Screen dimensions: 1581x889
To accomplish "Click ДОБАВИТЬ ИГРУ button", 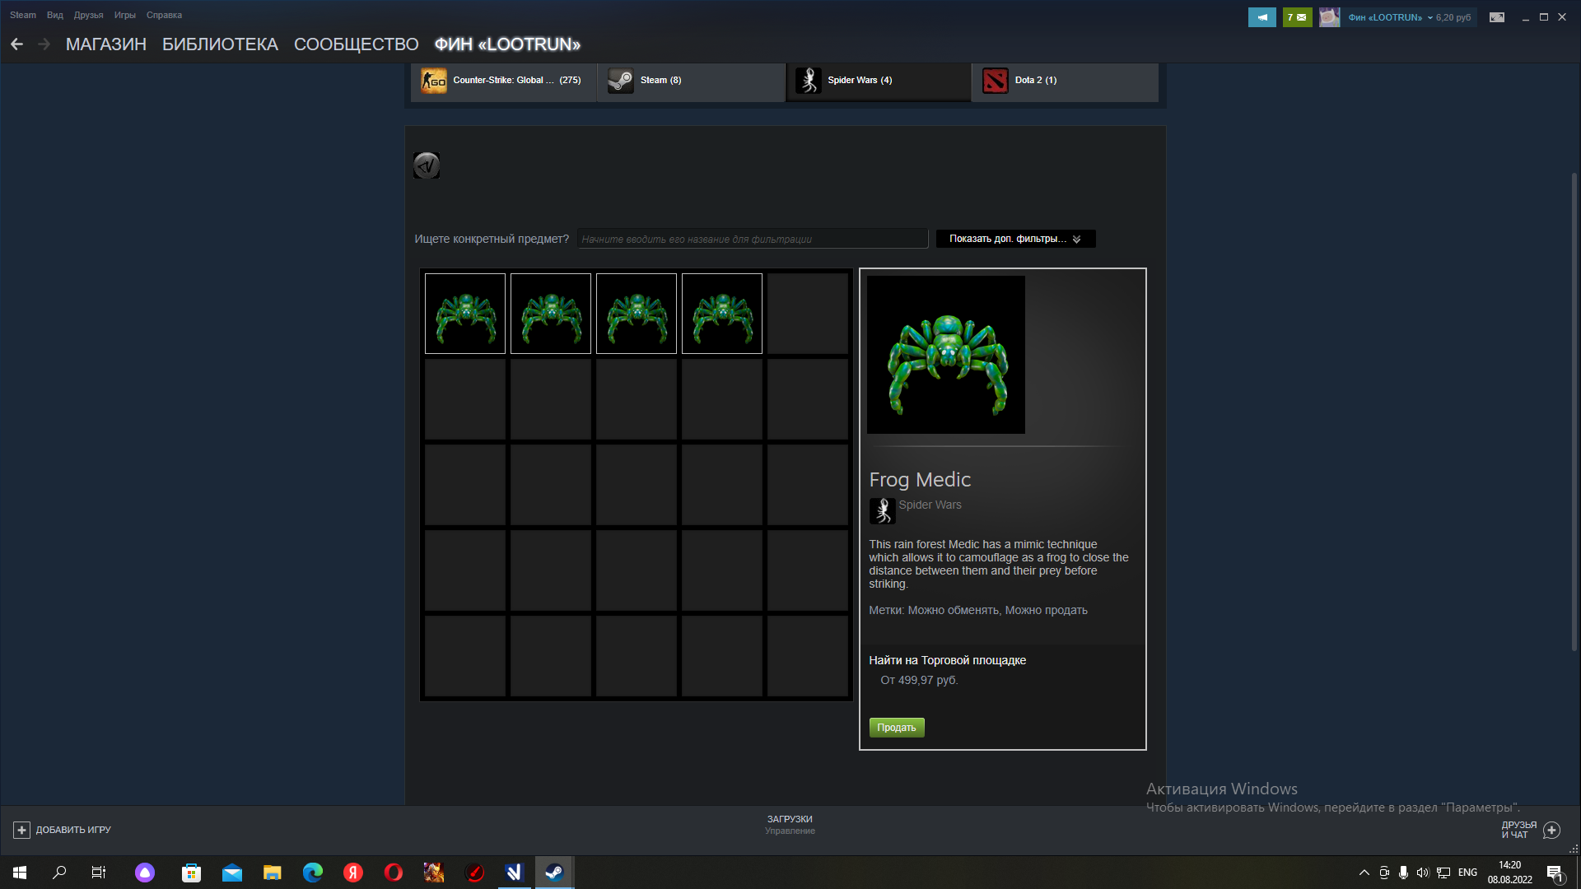I will 63,830.
